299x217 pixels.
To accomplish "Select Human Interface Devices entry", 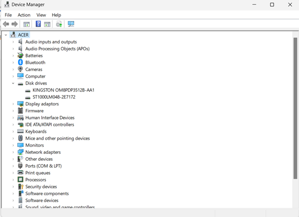I will coord(50,118).
